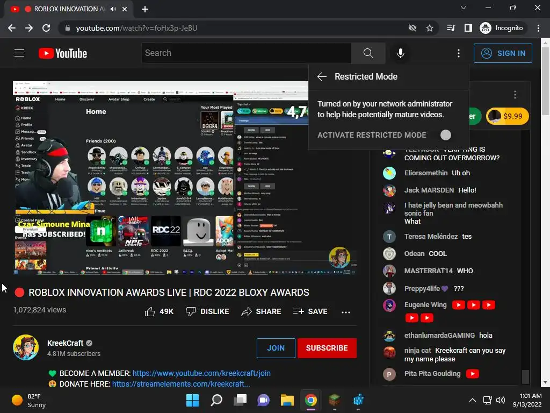Open a new browser tab

click(x=145, y=9)
